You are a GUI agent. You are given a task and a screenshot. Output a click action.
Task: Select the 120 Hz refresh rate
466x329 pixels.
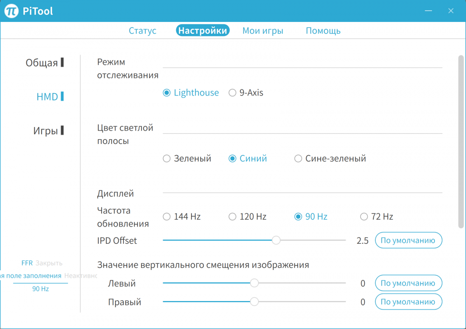tap(232, 216)
